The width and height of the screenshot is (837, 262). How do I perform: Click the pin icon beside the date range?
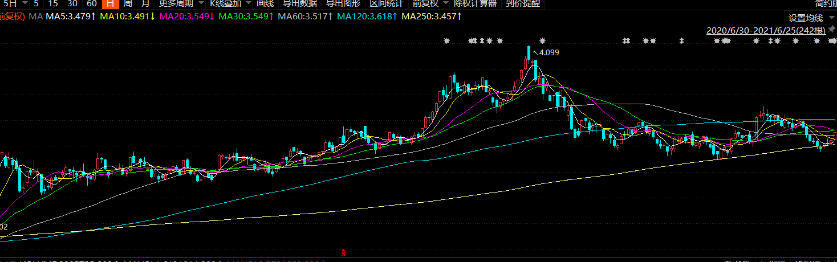click(x=832, y=30)
